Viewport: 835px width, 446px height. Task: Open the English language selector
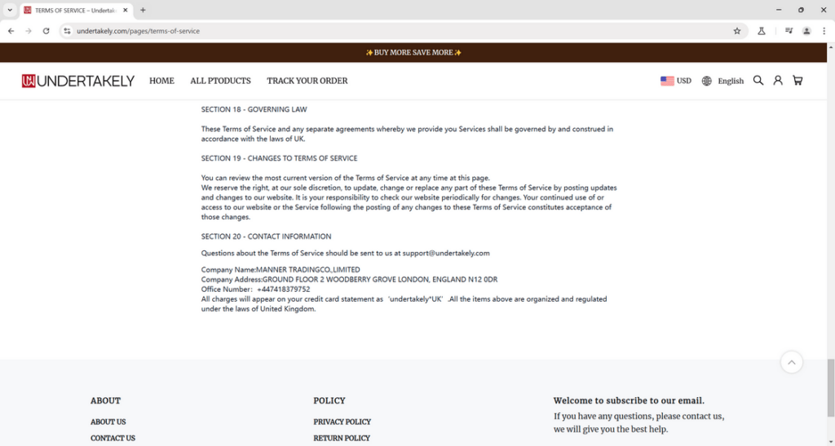click(x=722, y=81)
